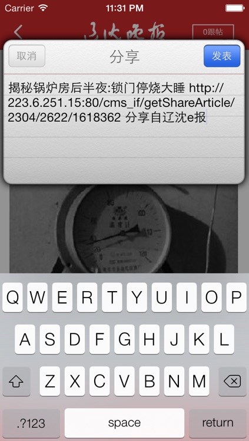
Task: Tap the back arrow in header
Action: tap(18, 32)
